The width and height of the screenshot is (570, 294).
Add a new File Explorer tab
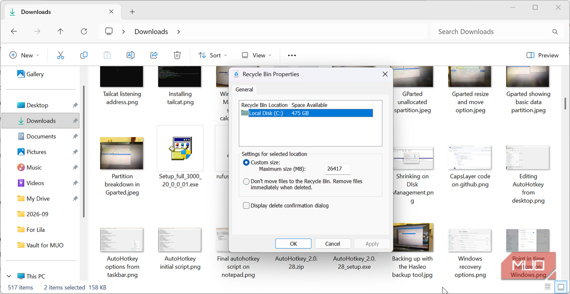point(132,12)
